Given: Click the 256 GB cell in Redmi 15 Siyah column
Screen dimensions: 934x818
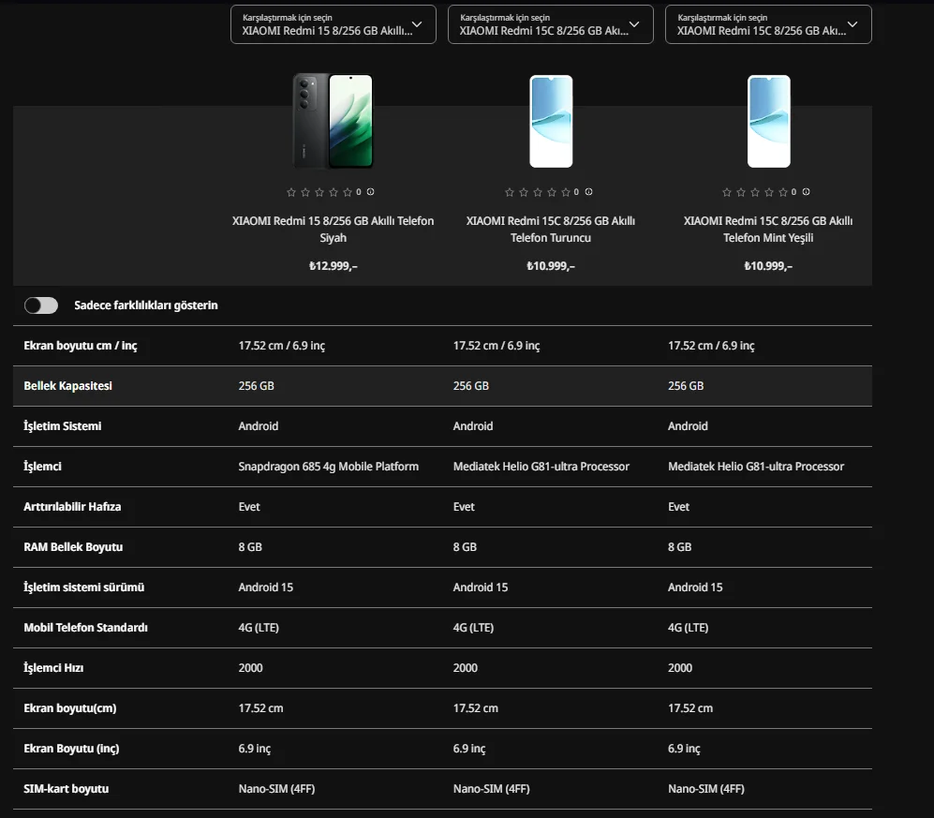Looking at the screenshot, I should pyautogui.click(x=256, y=385).
